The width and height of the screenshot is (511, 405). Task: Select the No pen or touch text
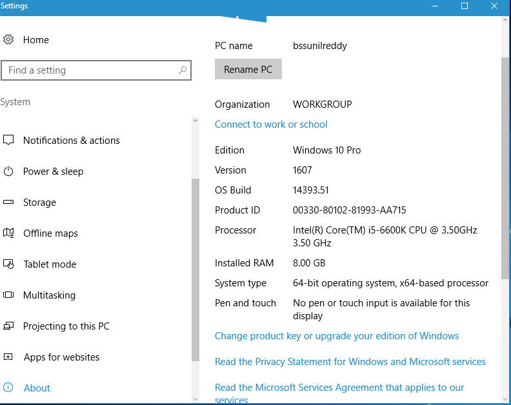point(381,310)
